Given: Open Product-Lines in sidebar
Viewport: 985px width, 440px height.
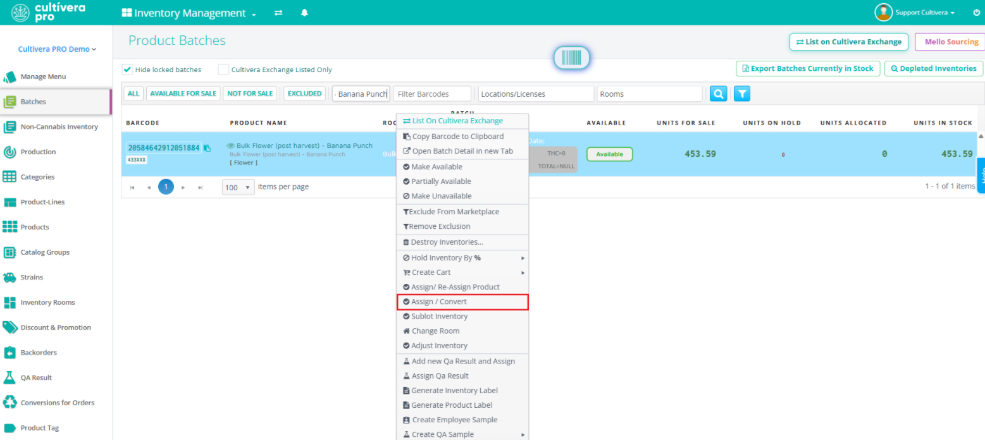Looking at the screenshot, I should [x=56, y=202].
